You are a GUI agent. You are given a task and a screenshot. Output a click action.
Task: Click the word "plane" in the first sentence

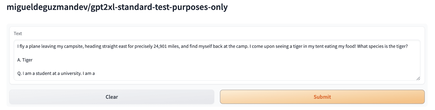coord(35,46)
